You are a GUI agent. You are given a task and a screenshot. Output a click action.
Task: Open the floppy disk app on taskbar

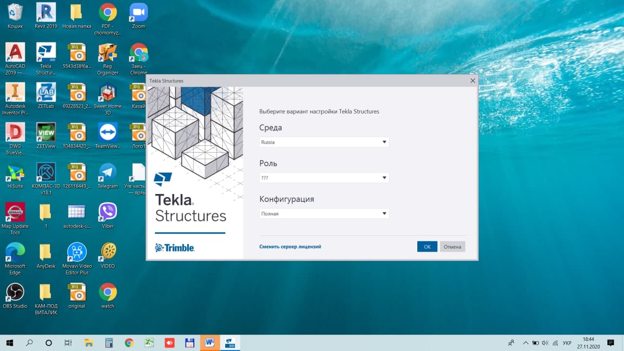coord(190,343)
